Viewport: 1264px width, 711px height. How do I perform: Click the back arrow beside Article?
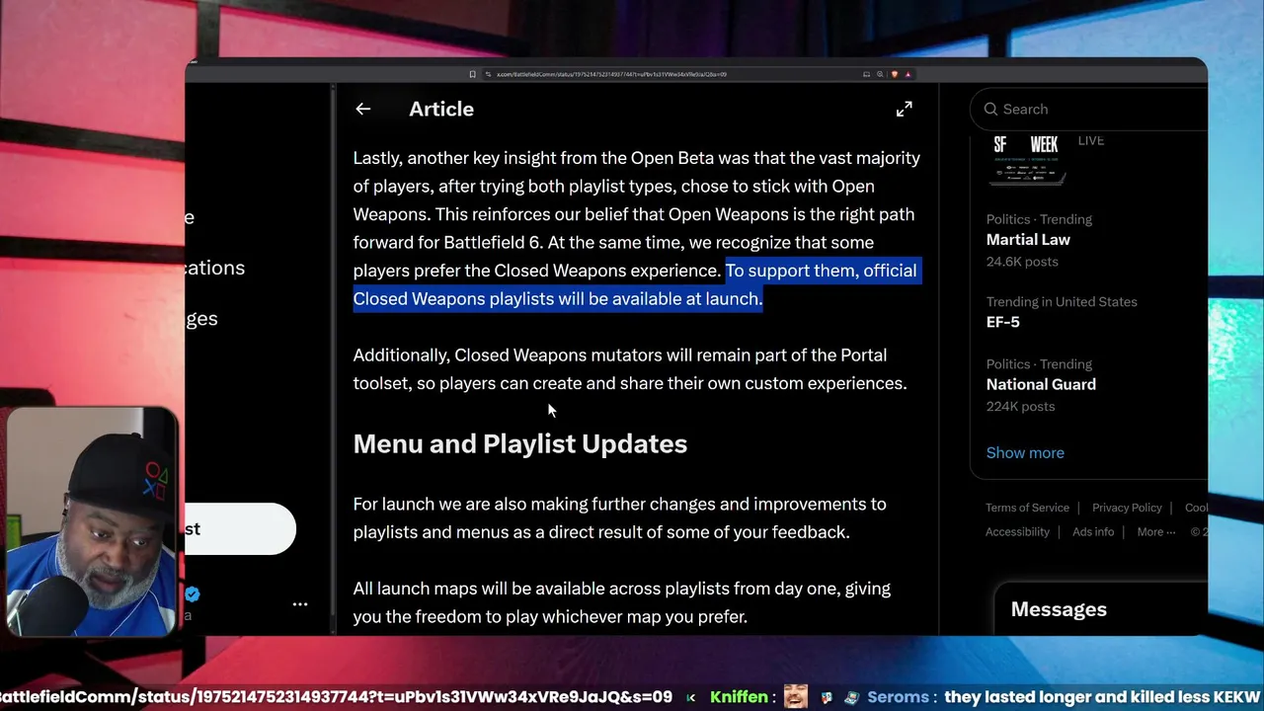(x=363, y=110)
